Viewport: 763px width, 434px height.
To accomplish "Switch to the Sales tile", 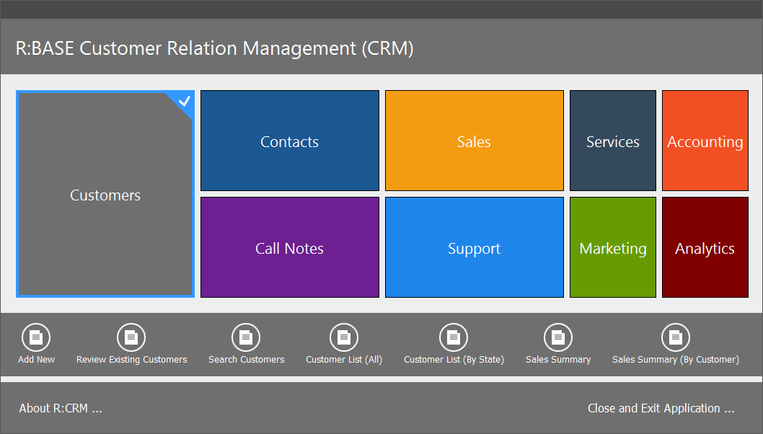I will click(475, 141).
